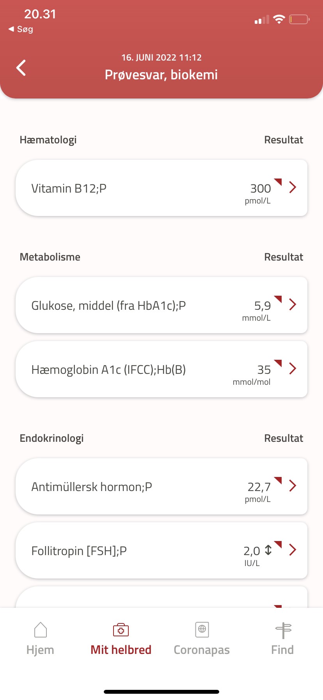Screen dimensions: 323x700
Task: Expand Vitamin B12;P result chevron
Action: (293, 187)
